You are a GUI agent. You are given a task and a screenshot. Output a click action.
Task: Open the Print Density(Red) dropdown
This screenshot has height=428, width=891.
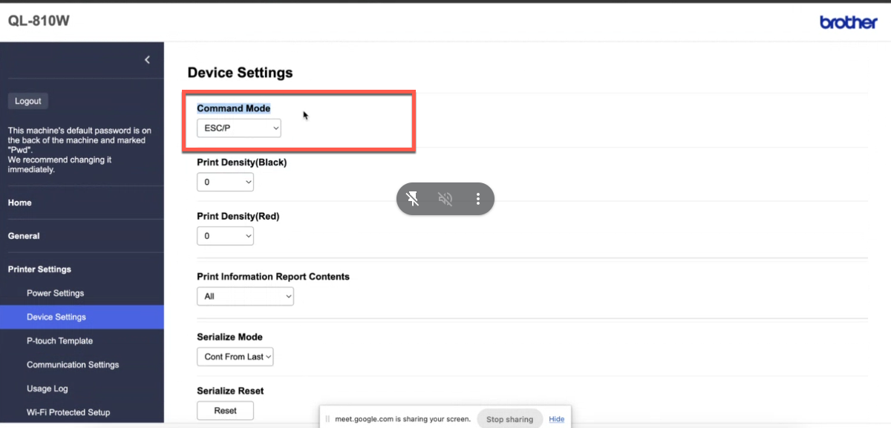click(225, 236)
